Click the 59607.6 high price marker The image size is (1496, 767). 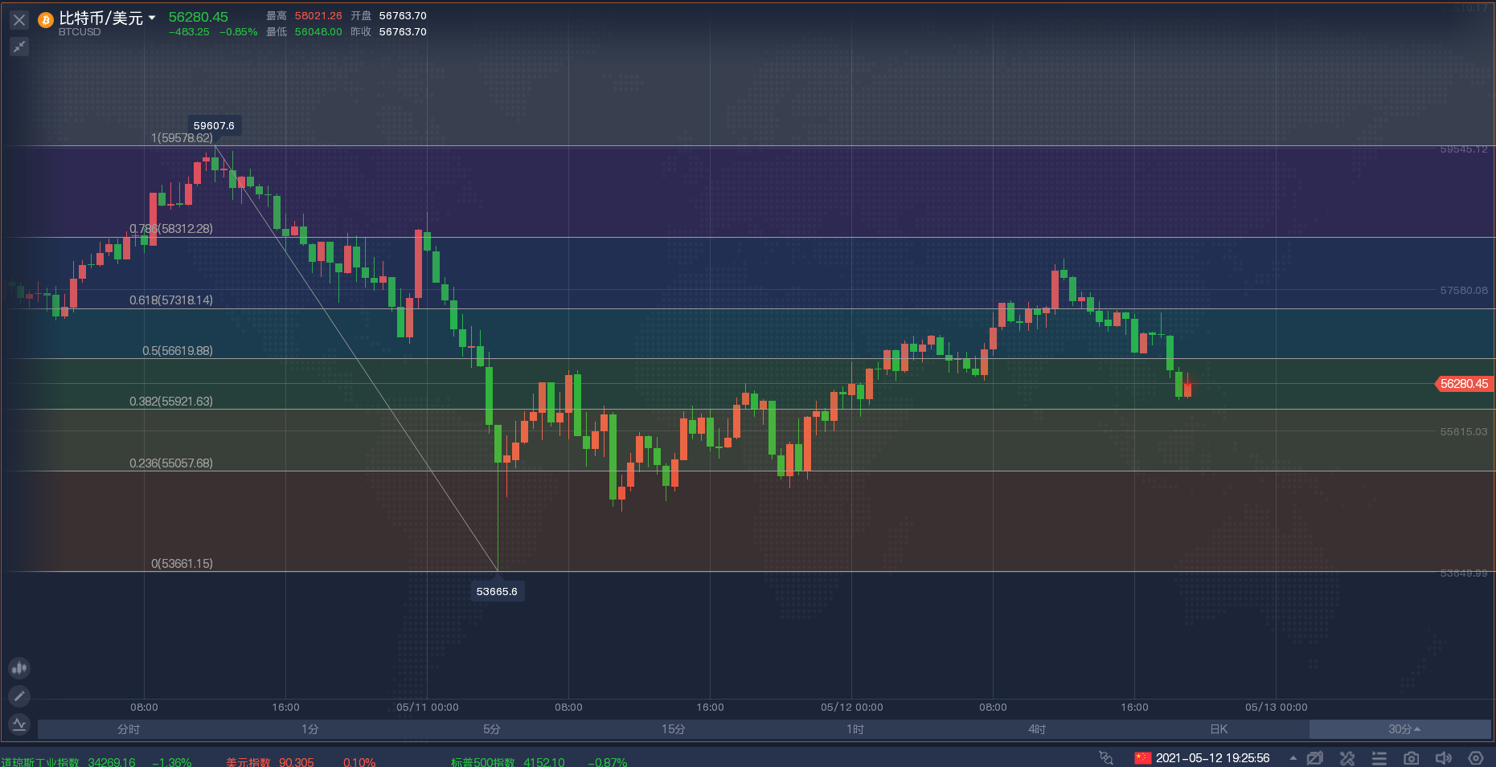tap(214, 125)
